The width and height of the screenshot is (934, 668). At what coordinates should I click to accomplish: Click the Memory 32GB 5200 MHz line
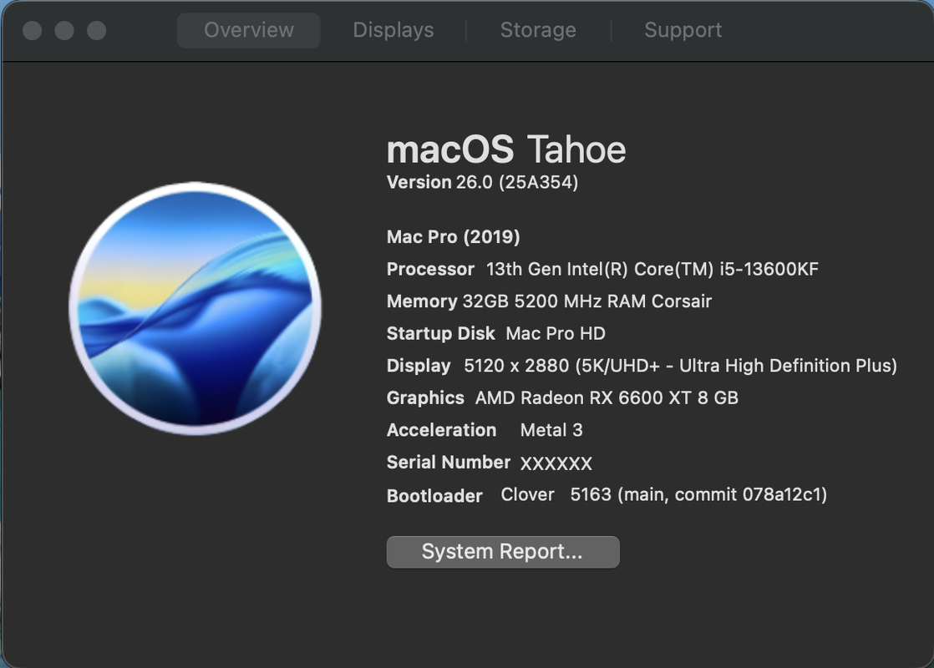(x=549, y=301)
